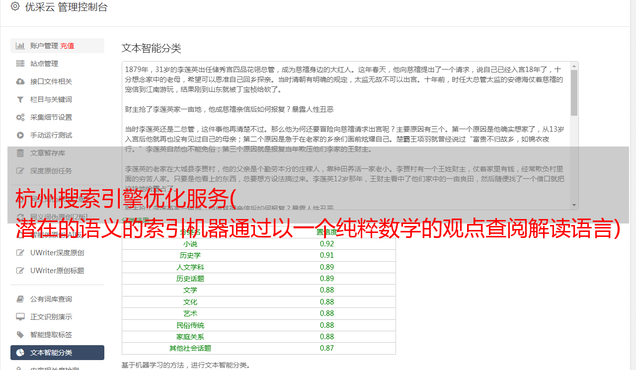Click the tag icon for 智能提取标签

point(20,335)
